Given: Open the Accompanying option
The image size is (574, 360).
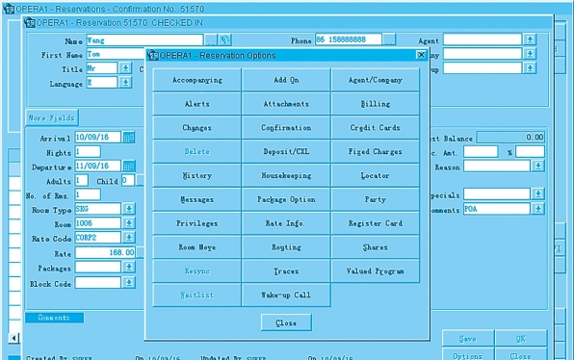Looking at the screenshot, I should point(196,80).
